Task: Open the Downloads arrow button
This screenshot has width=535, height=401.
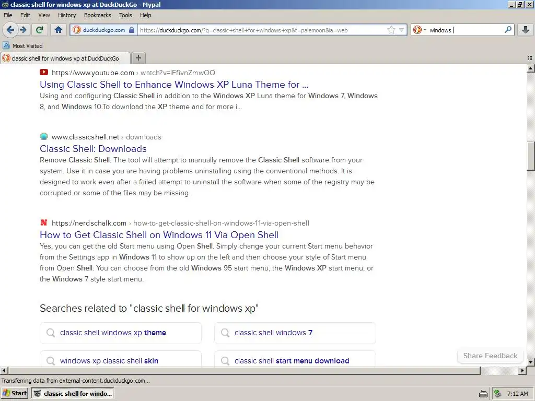Action: tap(526, 30)
